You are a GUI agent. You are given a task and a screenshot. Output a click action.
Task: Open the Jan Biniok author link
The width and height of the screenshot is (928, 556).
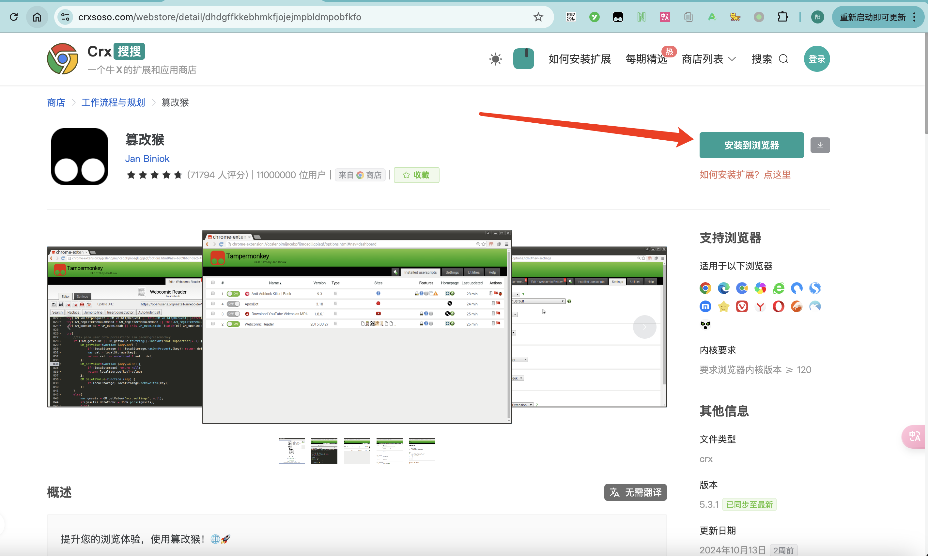point(147,159)
